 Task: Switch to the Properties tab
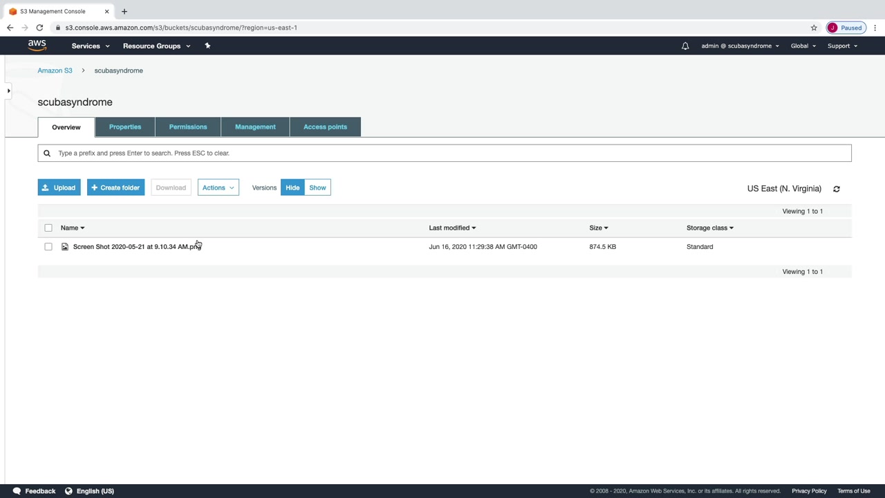pyautogui.click(x=125, y=127)
